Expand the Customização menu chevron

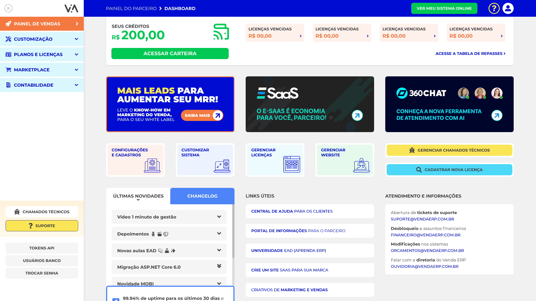(x=76, y=39)
